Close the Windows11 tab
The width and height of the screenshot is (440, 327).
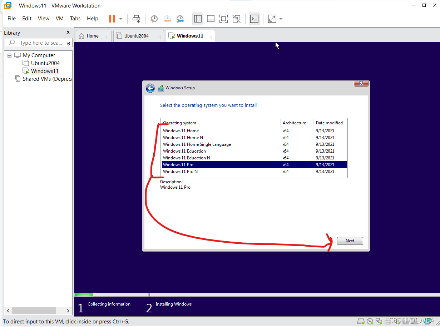tap(211, 36)
